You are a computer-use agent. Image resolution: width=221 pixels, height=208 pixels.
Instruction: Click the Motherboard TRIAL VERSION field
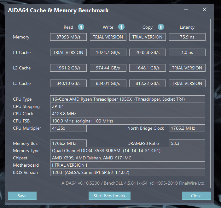(x=128, y=165)
